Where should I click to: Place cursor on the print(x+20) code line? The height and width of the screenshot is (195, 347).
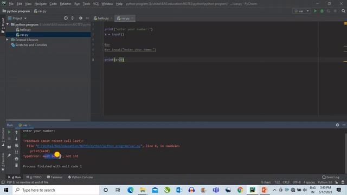tap(114, 60)
